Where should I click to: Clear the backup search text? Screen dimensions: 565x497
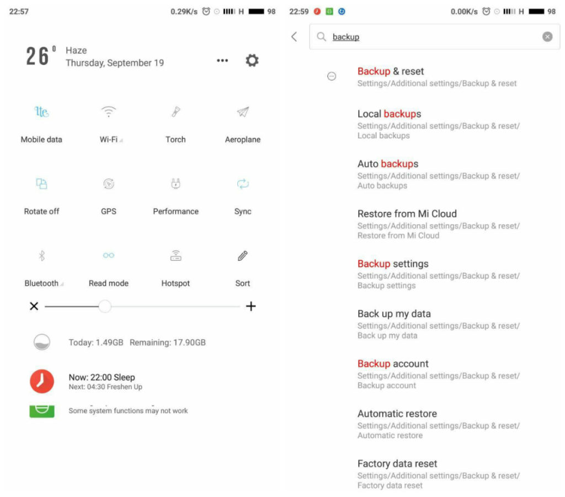547,36
